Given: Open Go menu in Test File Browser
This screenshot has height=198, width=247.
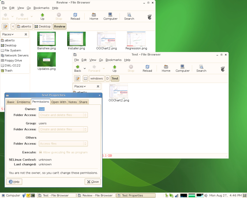Looking at the screenshot, I should [101, 60].
